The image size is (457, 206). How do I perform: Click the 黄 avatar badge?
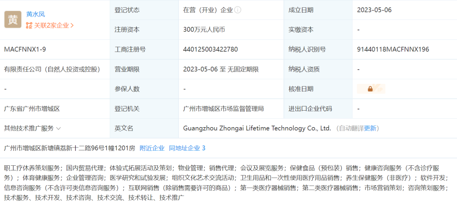[x=13, y=19]
